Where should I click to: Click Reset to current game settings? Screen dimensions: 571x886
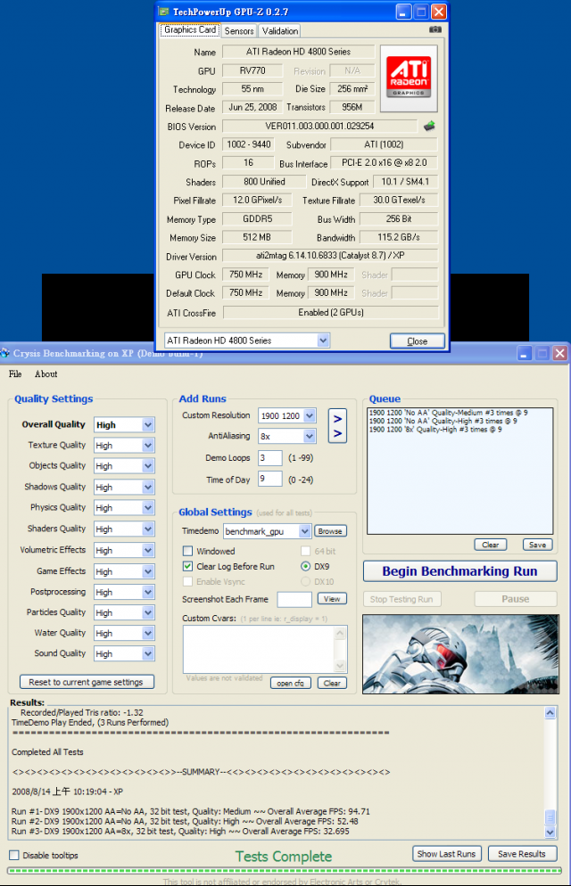87,682
